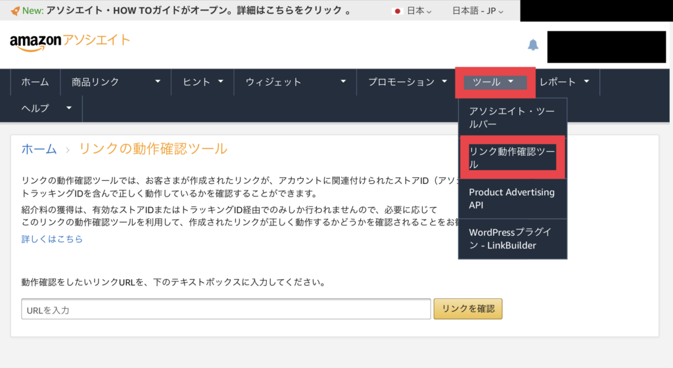Click the New: アソシエイト HOW TOガイド announcement

coord(187,11)
